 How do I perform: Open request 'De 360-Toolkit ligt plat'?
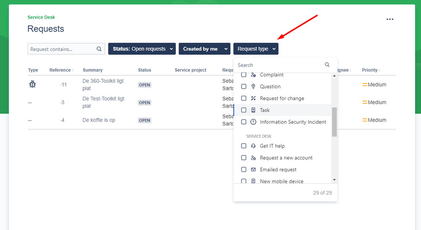[103, 85]
